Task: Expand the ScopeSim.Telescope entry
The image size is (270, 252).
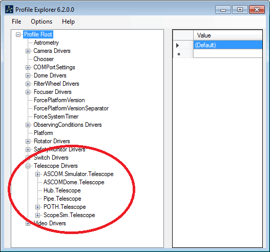Action: [x=37, y=215]
